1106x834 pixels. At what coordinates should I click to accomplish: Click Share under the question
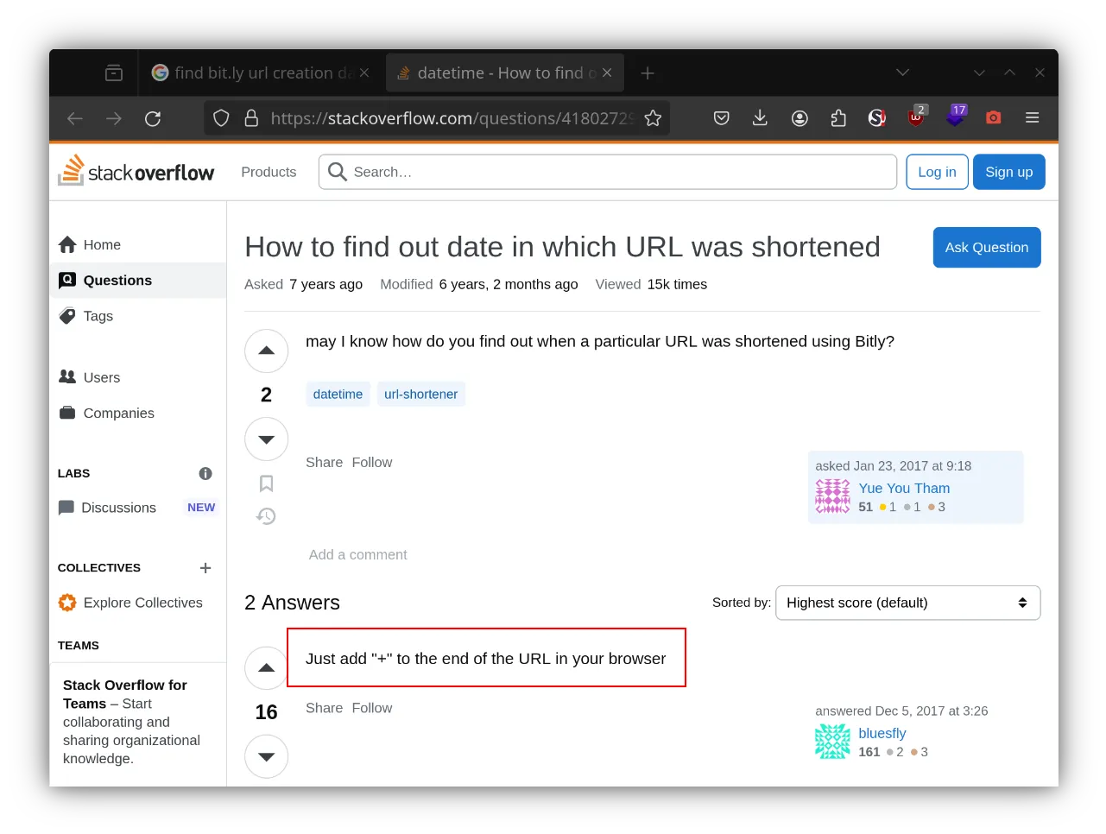[x=324, y=463]
